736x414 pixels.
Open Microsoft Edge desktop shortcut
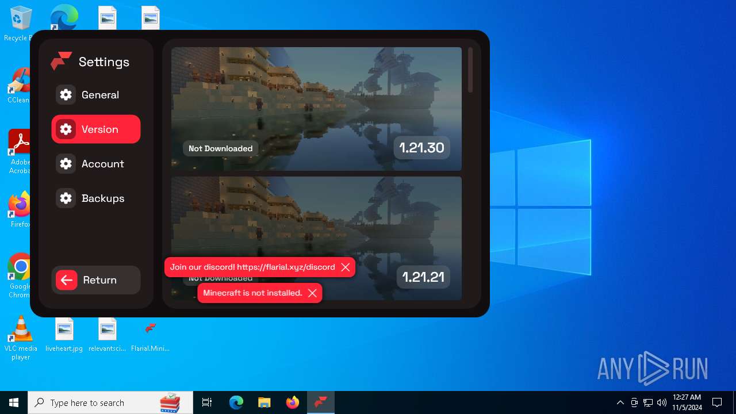coord(64,17)
